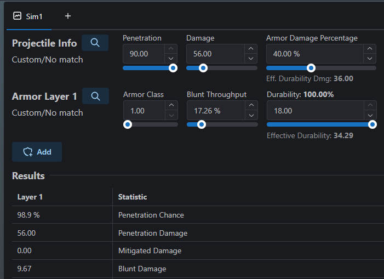384x279 pixels.
Task: Decrease Armor Damage Percentage with down arrow
Action: point(370,59)
